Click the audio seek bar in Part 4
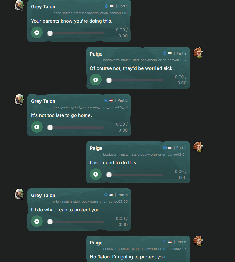 tap(135, 175)
